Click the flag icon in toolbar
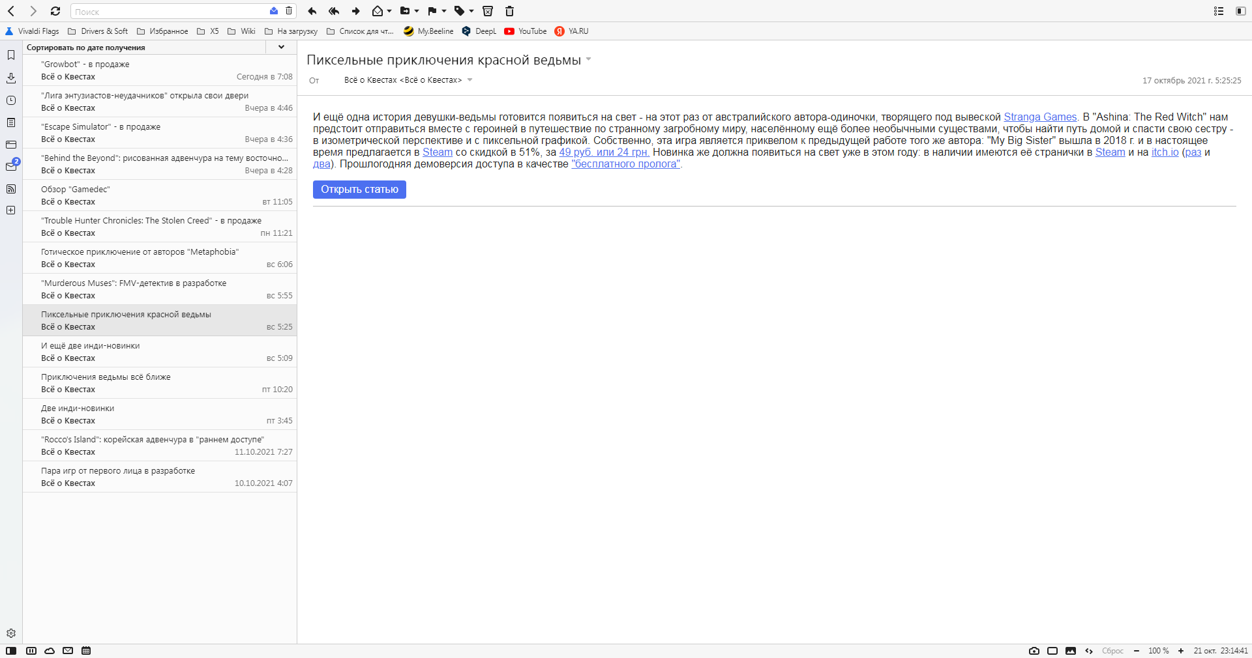The height and width of the screenshot is (658, 1252). tap(432, 11)
